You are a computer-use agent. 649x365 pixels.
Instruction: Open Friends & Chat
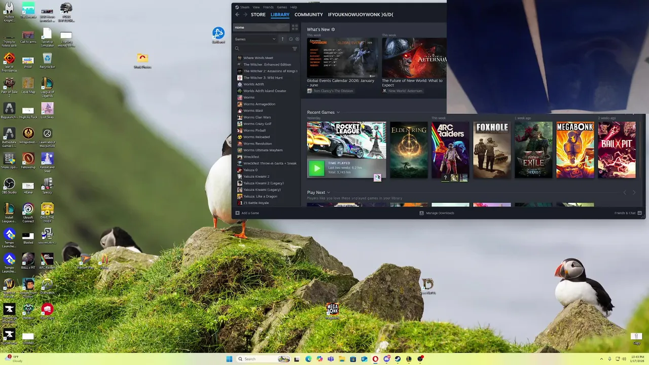[628, 213]
